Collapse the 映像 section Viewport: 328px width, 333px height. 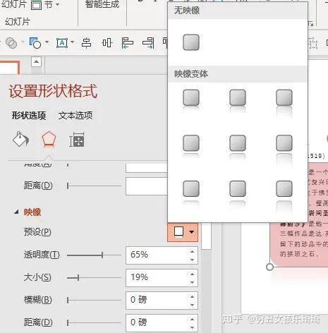click(x=16, y=212)
